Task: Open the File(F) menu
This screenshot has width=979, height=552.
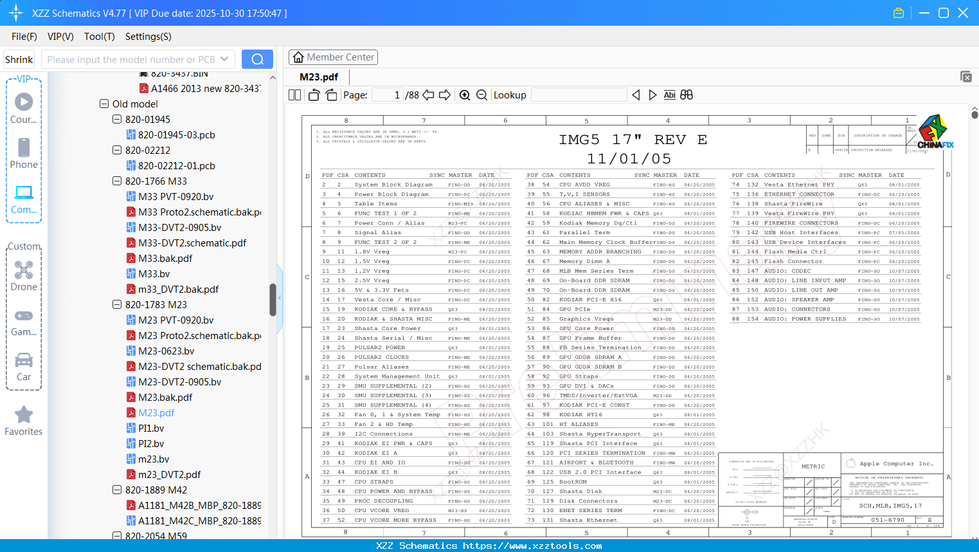Action: 24,37
